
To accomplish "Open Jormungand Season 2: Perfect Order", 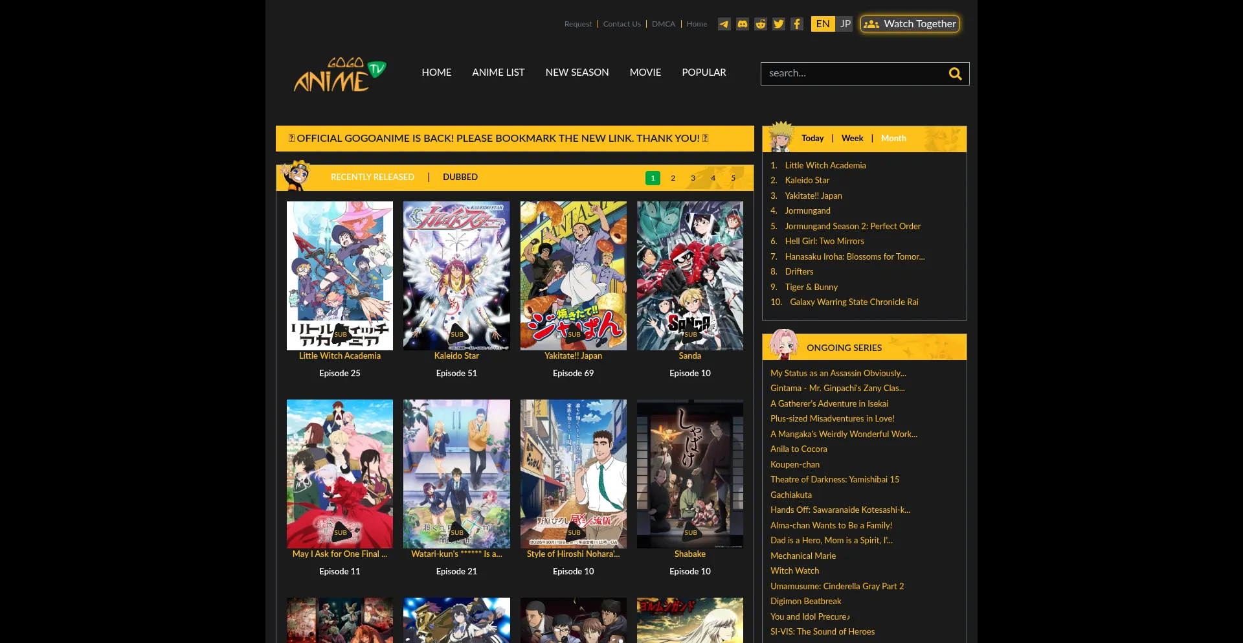I will (853, 227).
